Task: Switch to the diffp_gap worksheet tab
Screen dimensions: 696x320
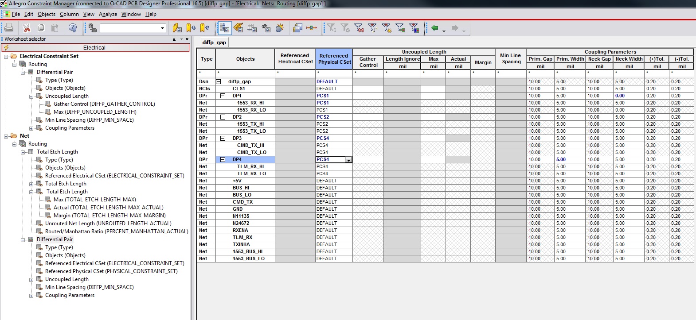Action: click(214, 42)
